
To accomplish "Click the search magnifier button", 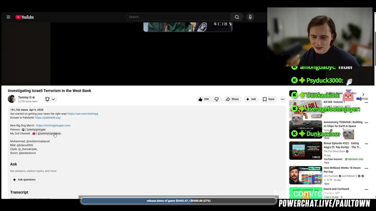I will [237, 17].
